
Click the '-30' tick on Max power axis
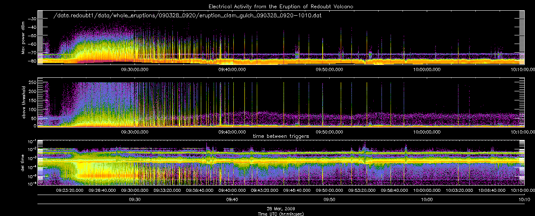click(33, 19)
